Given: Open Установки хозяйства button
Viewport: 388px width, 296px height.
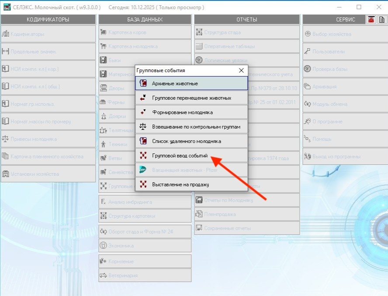Looking at the screenshot, I should (x=48, y=174).
